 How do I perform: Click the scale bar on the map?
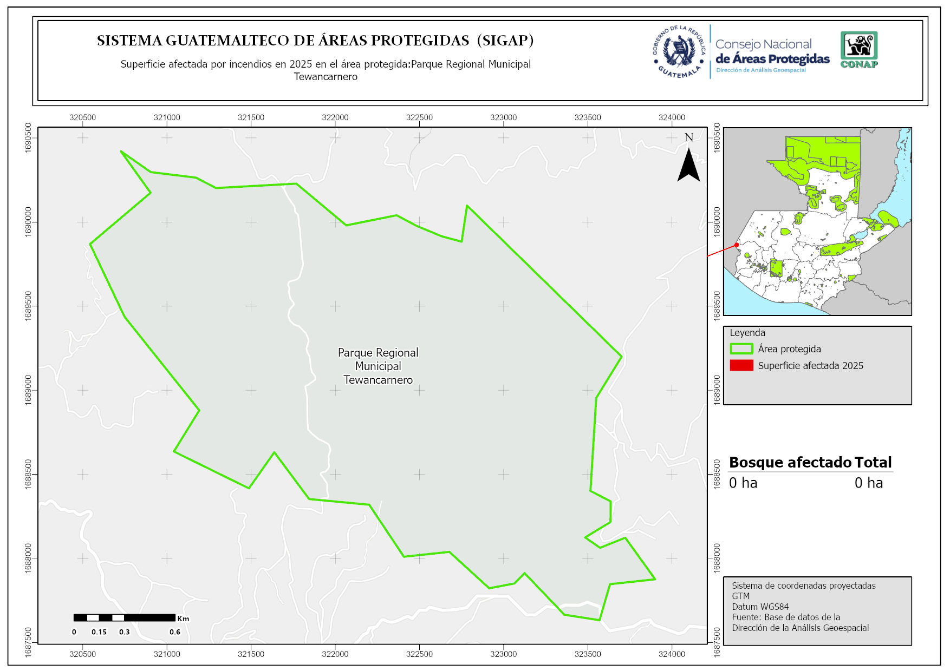(124, 617)
